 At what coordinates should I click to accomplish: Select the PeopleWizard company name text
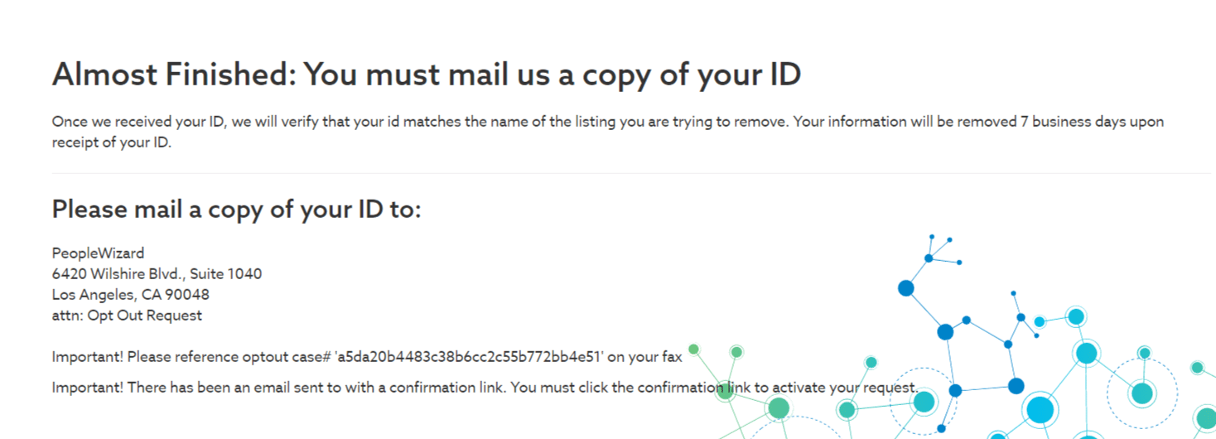pyautogui.click(x=98, y=253)
